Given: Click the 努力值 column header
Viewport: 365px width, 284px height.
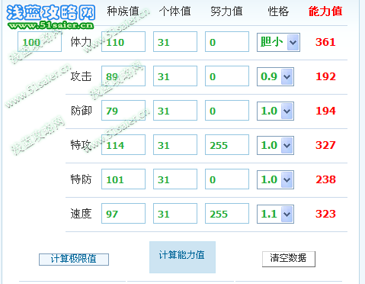Looking at the screenshot, I should pyautogui.click(x=226, y=11).
